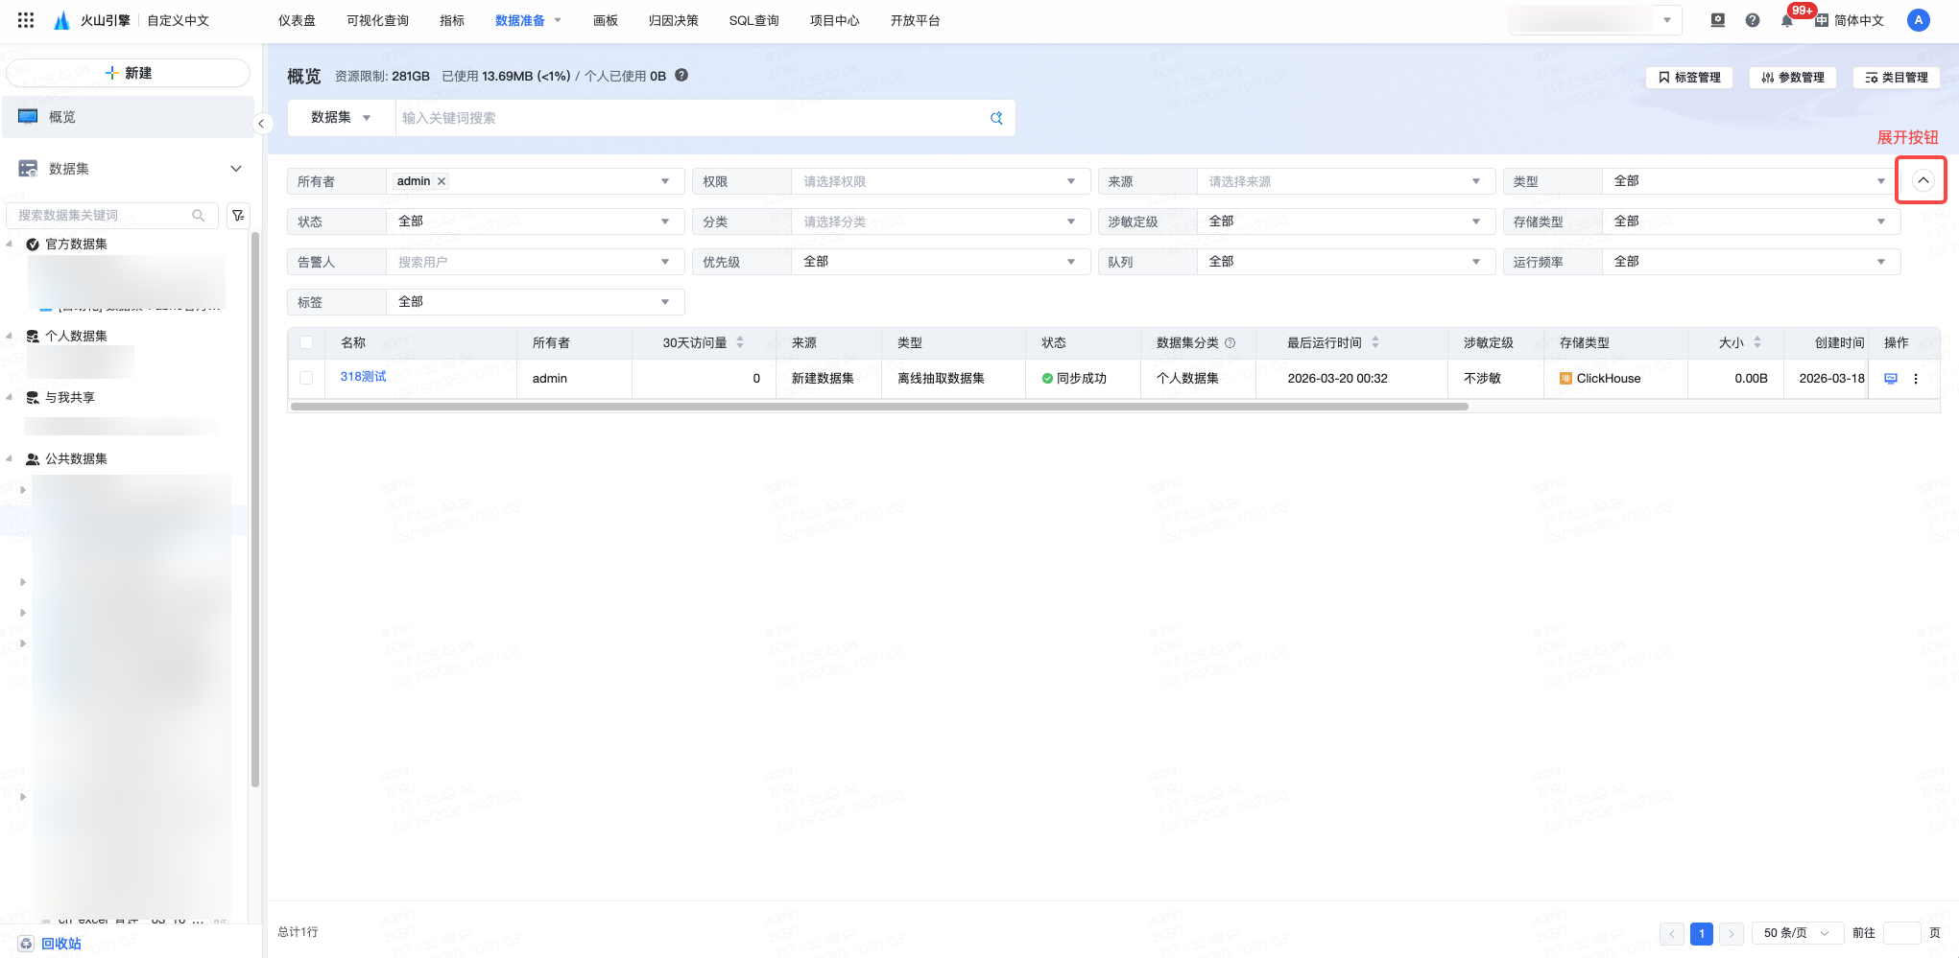The height and width of the screenshot is (958, 1959).
Task: Open the 归因决策 menu
Action: (x=673, y=20)
